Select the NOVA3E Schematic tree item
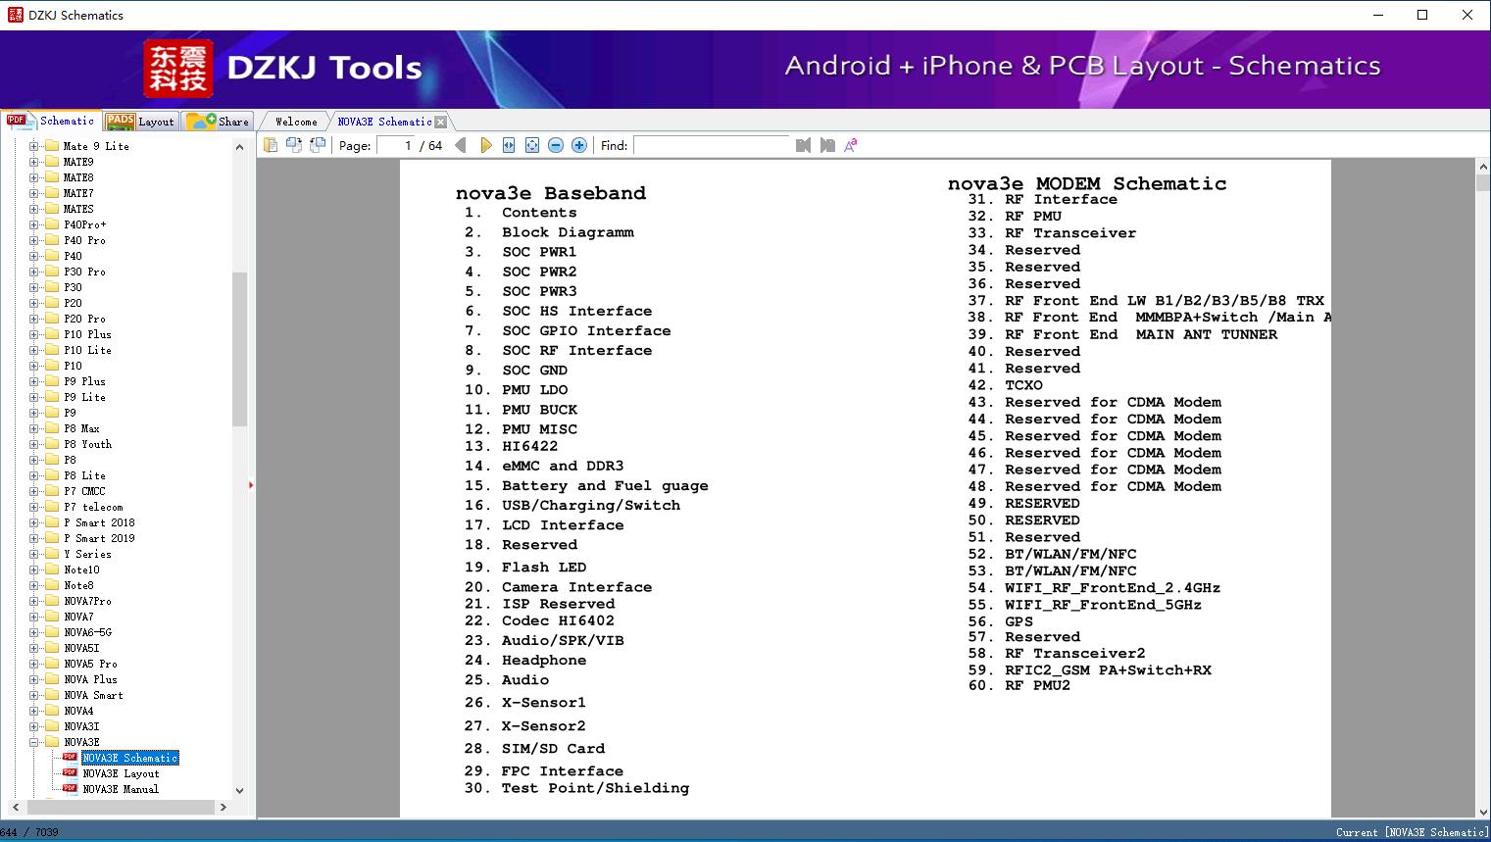1491x842 pixels. click(130, 758)
